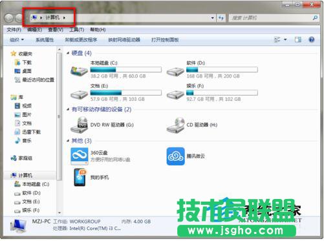Click 映射网络驱动器 toolbar button

tap(124, 39)
